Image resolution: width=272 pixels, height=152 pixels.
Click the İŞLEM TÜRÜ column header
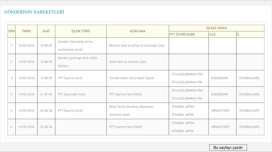coord(81,31)
